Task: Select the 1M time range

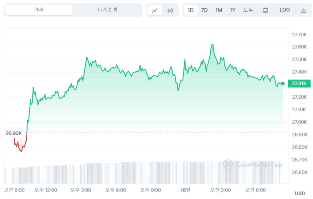Action: pos(218,10)
